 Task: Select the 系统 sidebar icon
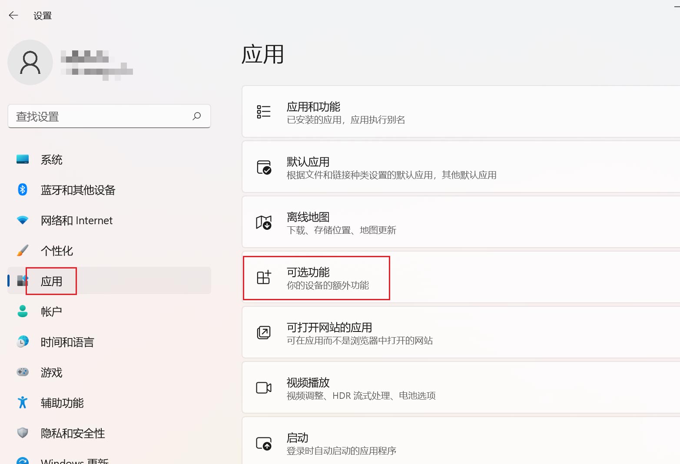click(x=22, y=159)
